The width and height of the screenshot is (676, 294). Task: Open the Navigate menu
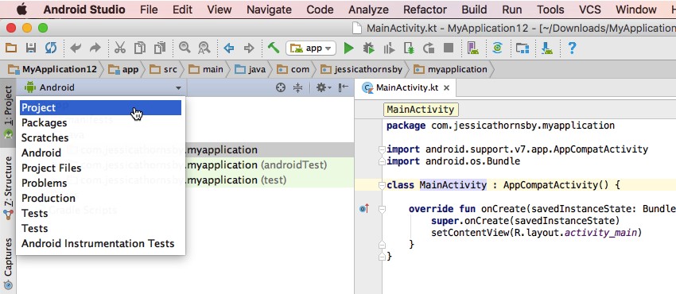click(x=269, y=10)
